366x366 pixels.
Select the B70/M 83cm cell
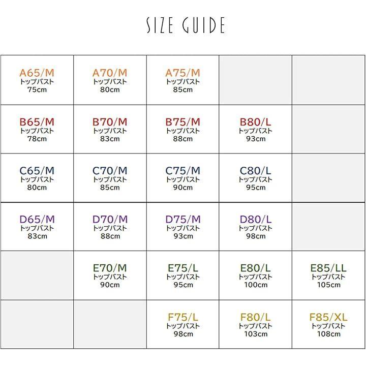110,129
